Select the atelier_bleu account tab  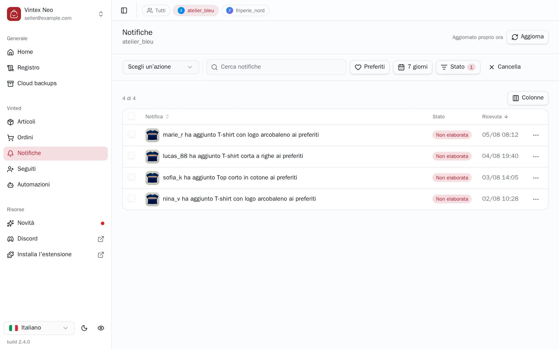pos(196,10)
